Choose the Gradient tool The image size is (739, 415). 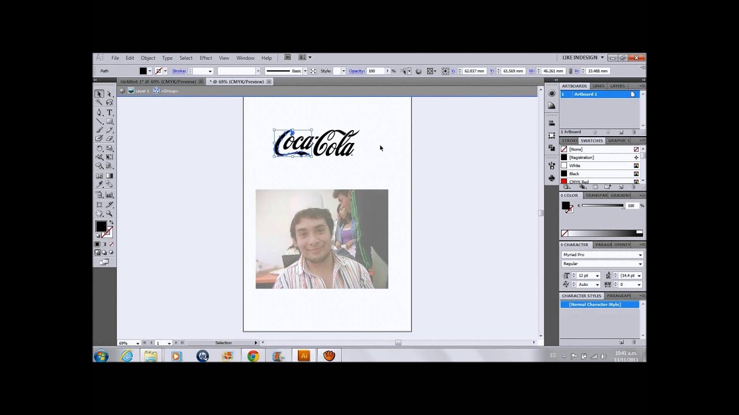(x=109, y=175)
